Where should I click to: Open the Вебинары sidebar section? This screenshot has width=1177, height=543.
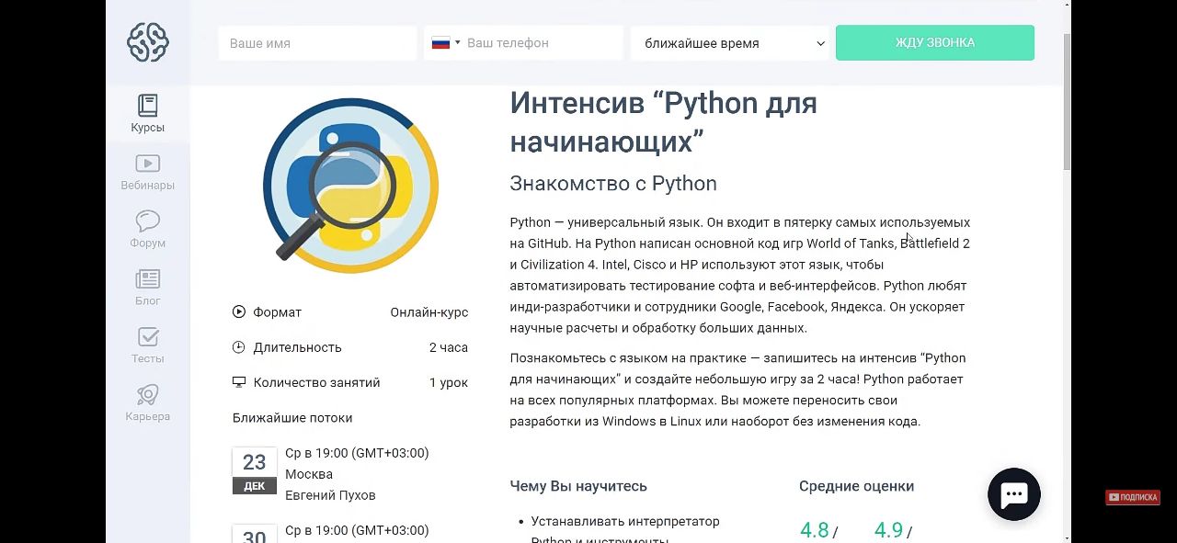point(147,172)
